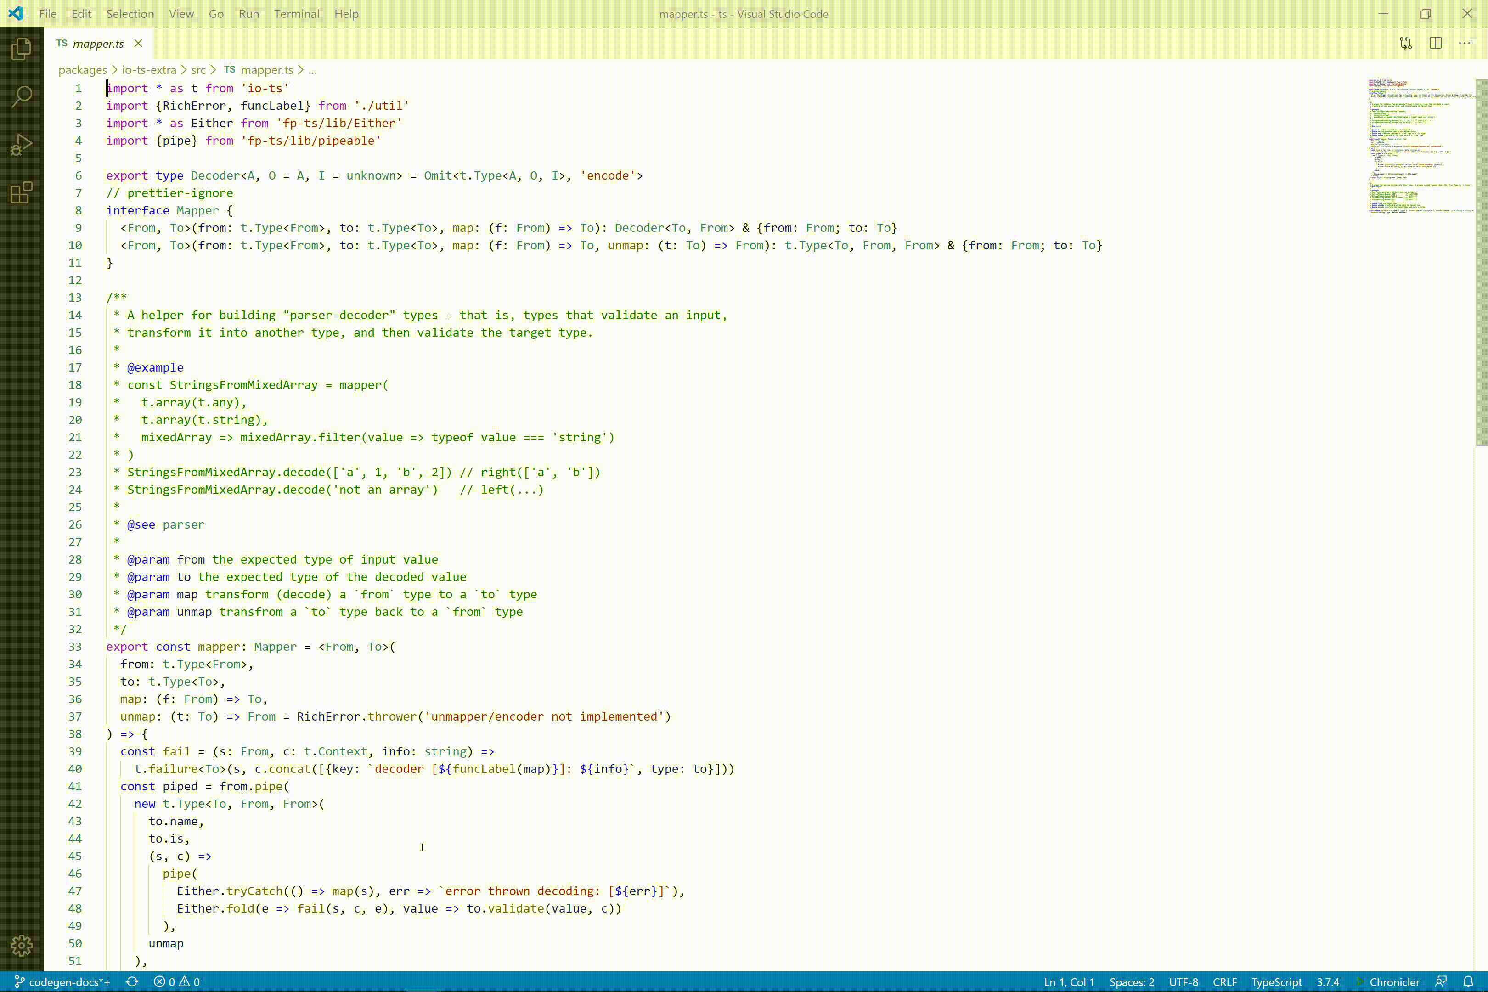Open breadcrumb symbol list ellipsis
The height and width of the screenshot is (992, 1488).
pyautogui.click(x=312, y=70)
